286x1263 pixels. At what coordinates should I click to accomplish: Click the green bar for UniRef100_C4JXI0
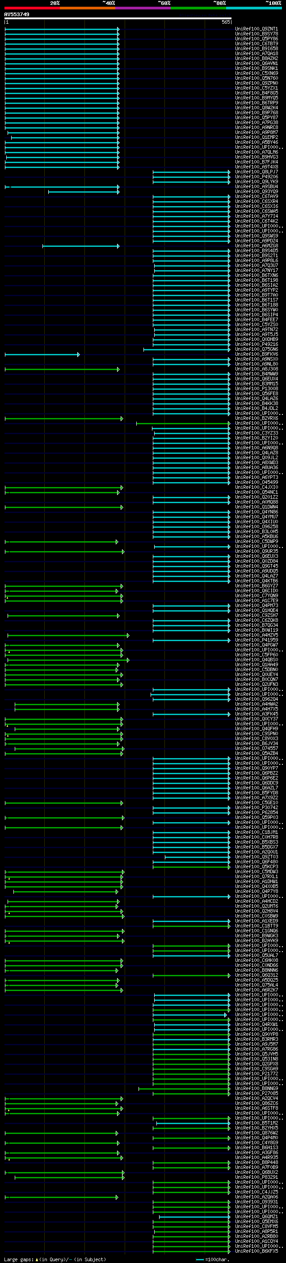click(63, 488)
